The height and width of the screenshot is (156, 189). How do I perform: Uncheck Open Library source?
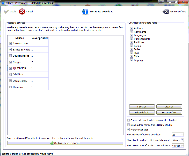point(10,81)
